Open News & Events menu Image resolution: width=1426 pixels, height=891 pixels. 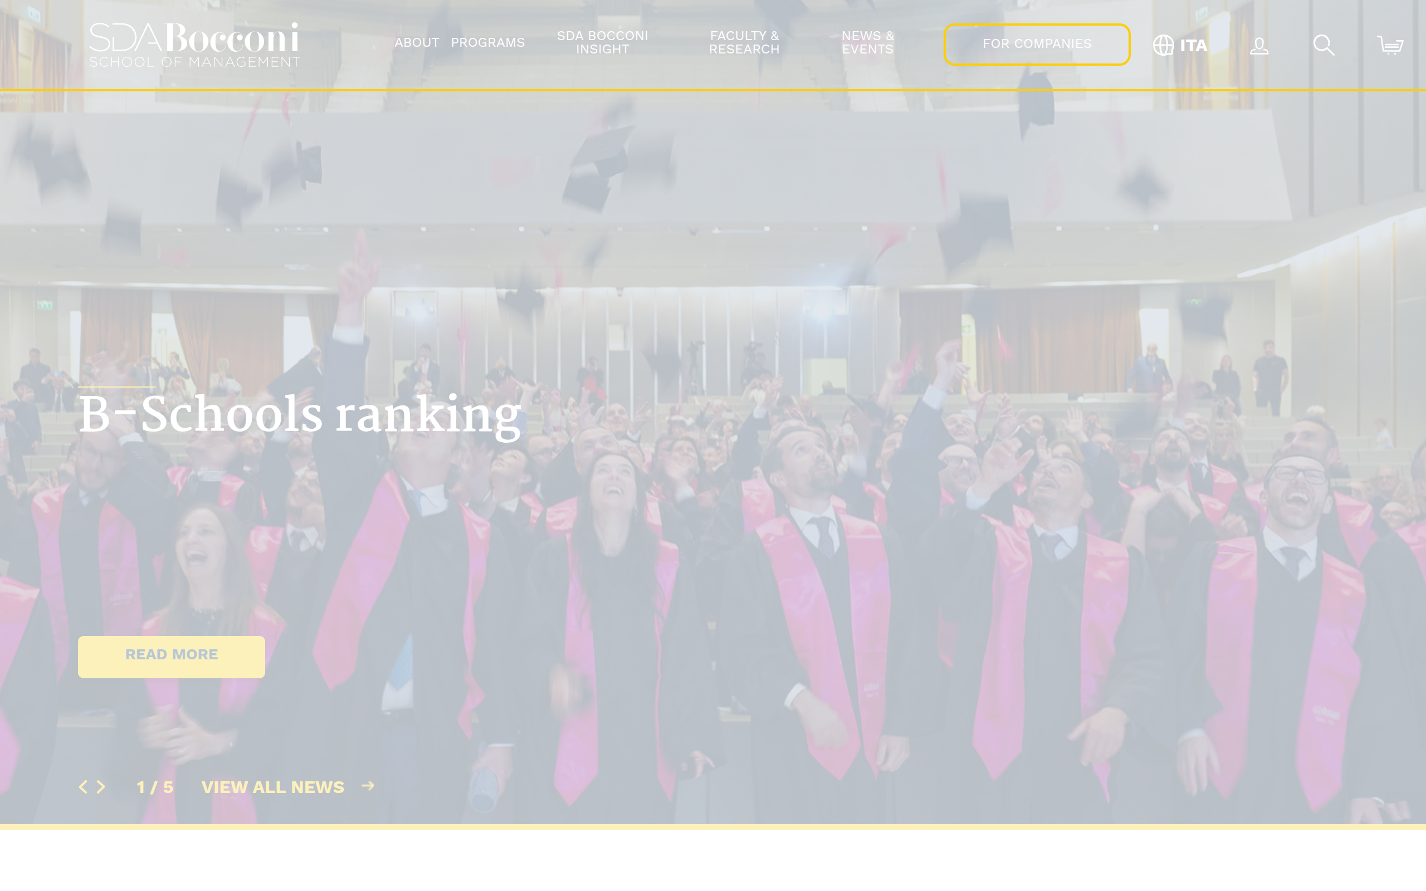pos(867,42)
